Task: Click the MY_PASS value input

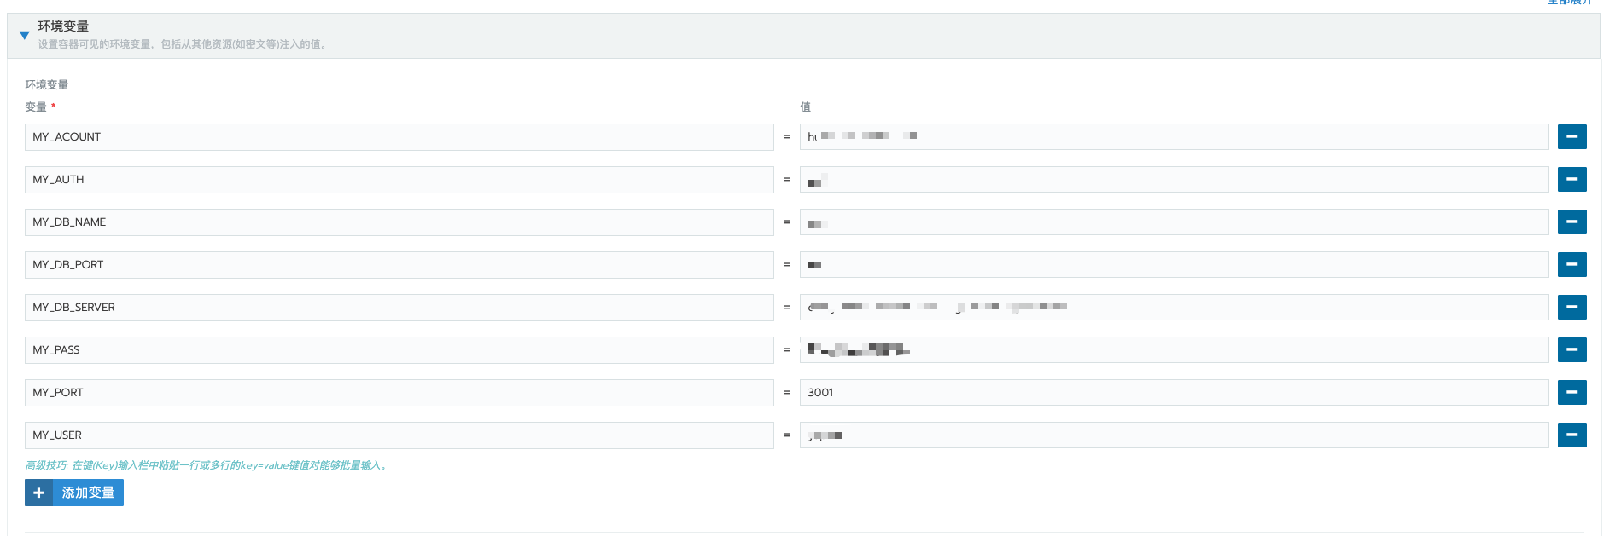Action: click(1174, 349)
